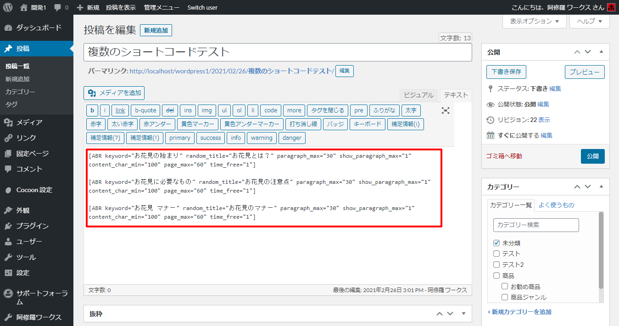
Task: Select よく使うもの tab
Action: (556, 205)
